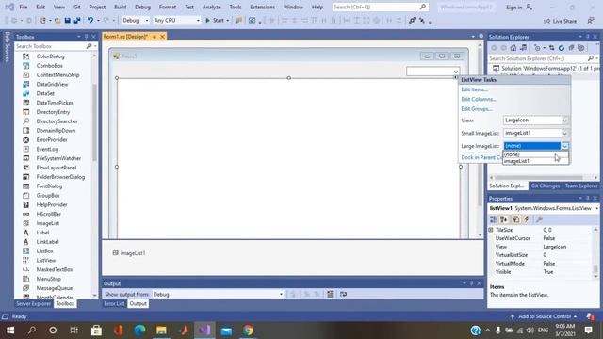Click the Visible property value True
Viewport: 603px width, 339px height.
(548, 272)
